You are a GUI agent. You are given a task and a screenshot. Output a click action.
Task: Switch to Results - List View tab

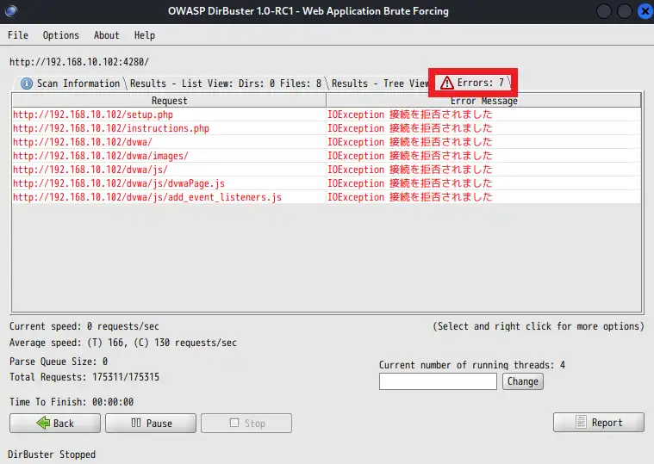(226, 84)
